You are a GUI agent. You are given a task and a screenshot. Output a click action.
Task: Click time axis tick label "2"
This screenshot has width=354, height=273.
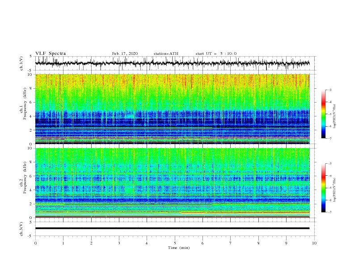click(91, 243)
